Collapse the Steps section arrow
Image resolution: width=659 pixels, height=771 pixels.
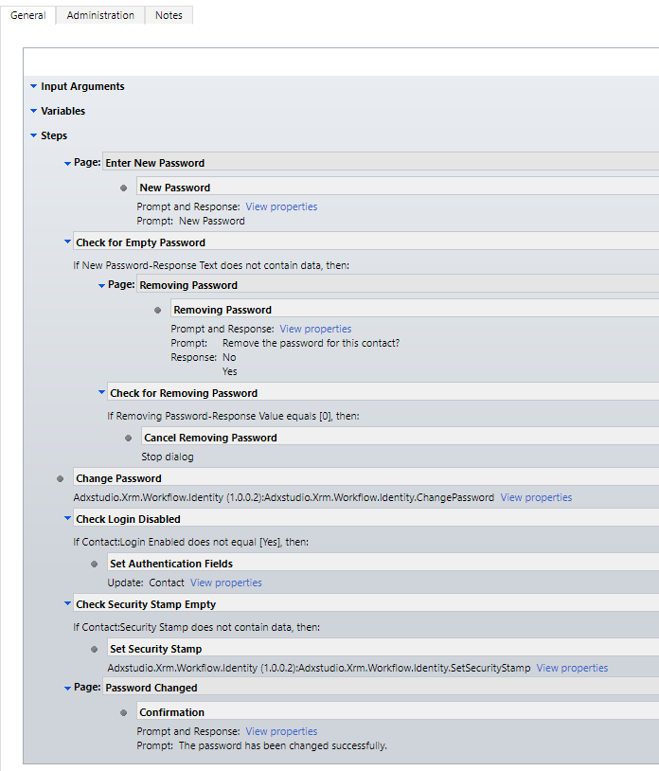(33, 135)
